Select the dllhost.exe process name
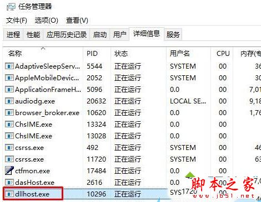This screenshot has width=261, height=202. click(32, 194)
